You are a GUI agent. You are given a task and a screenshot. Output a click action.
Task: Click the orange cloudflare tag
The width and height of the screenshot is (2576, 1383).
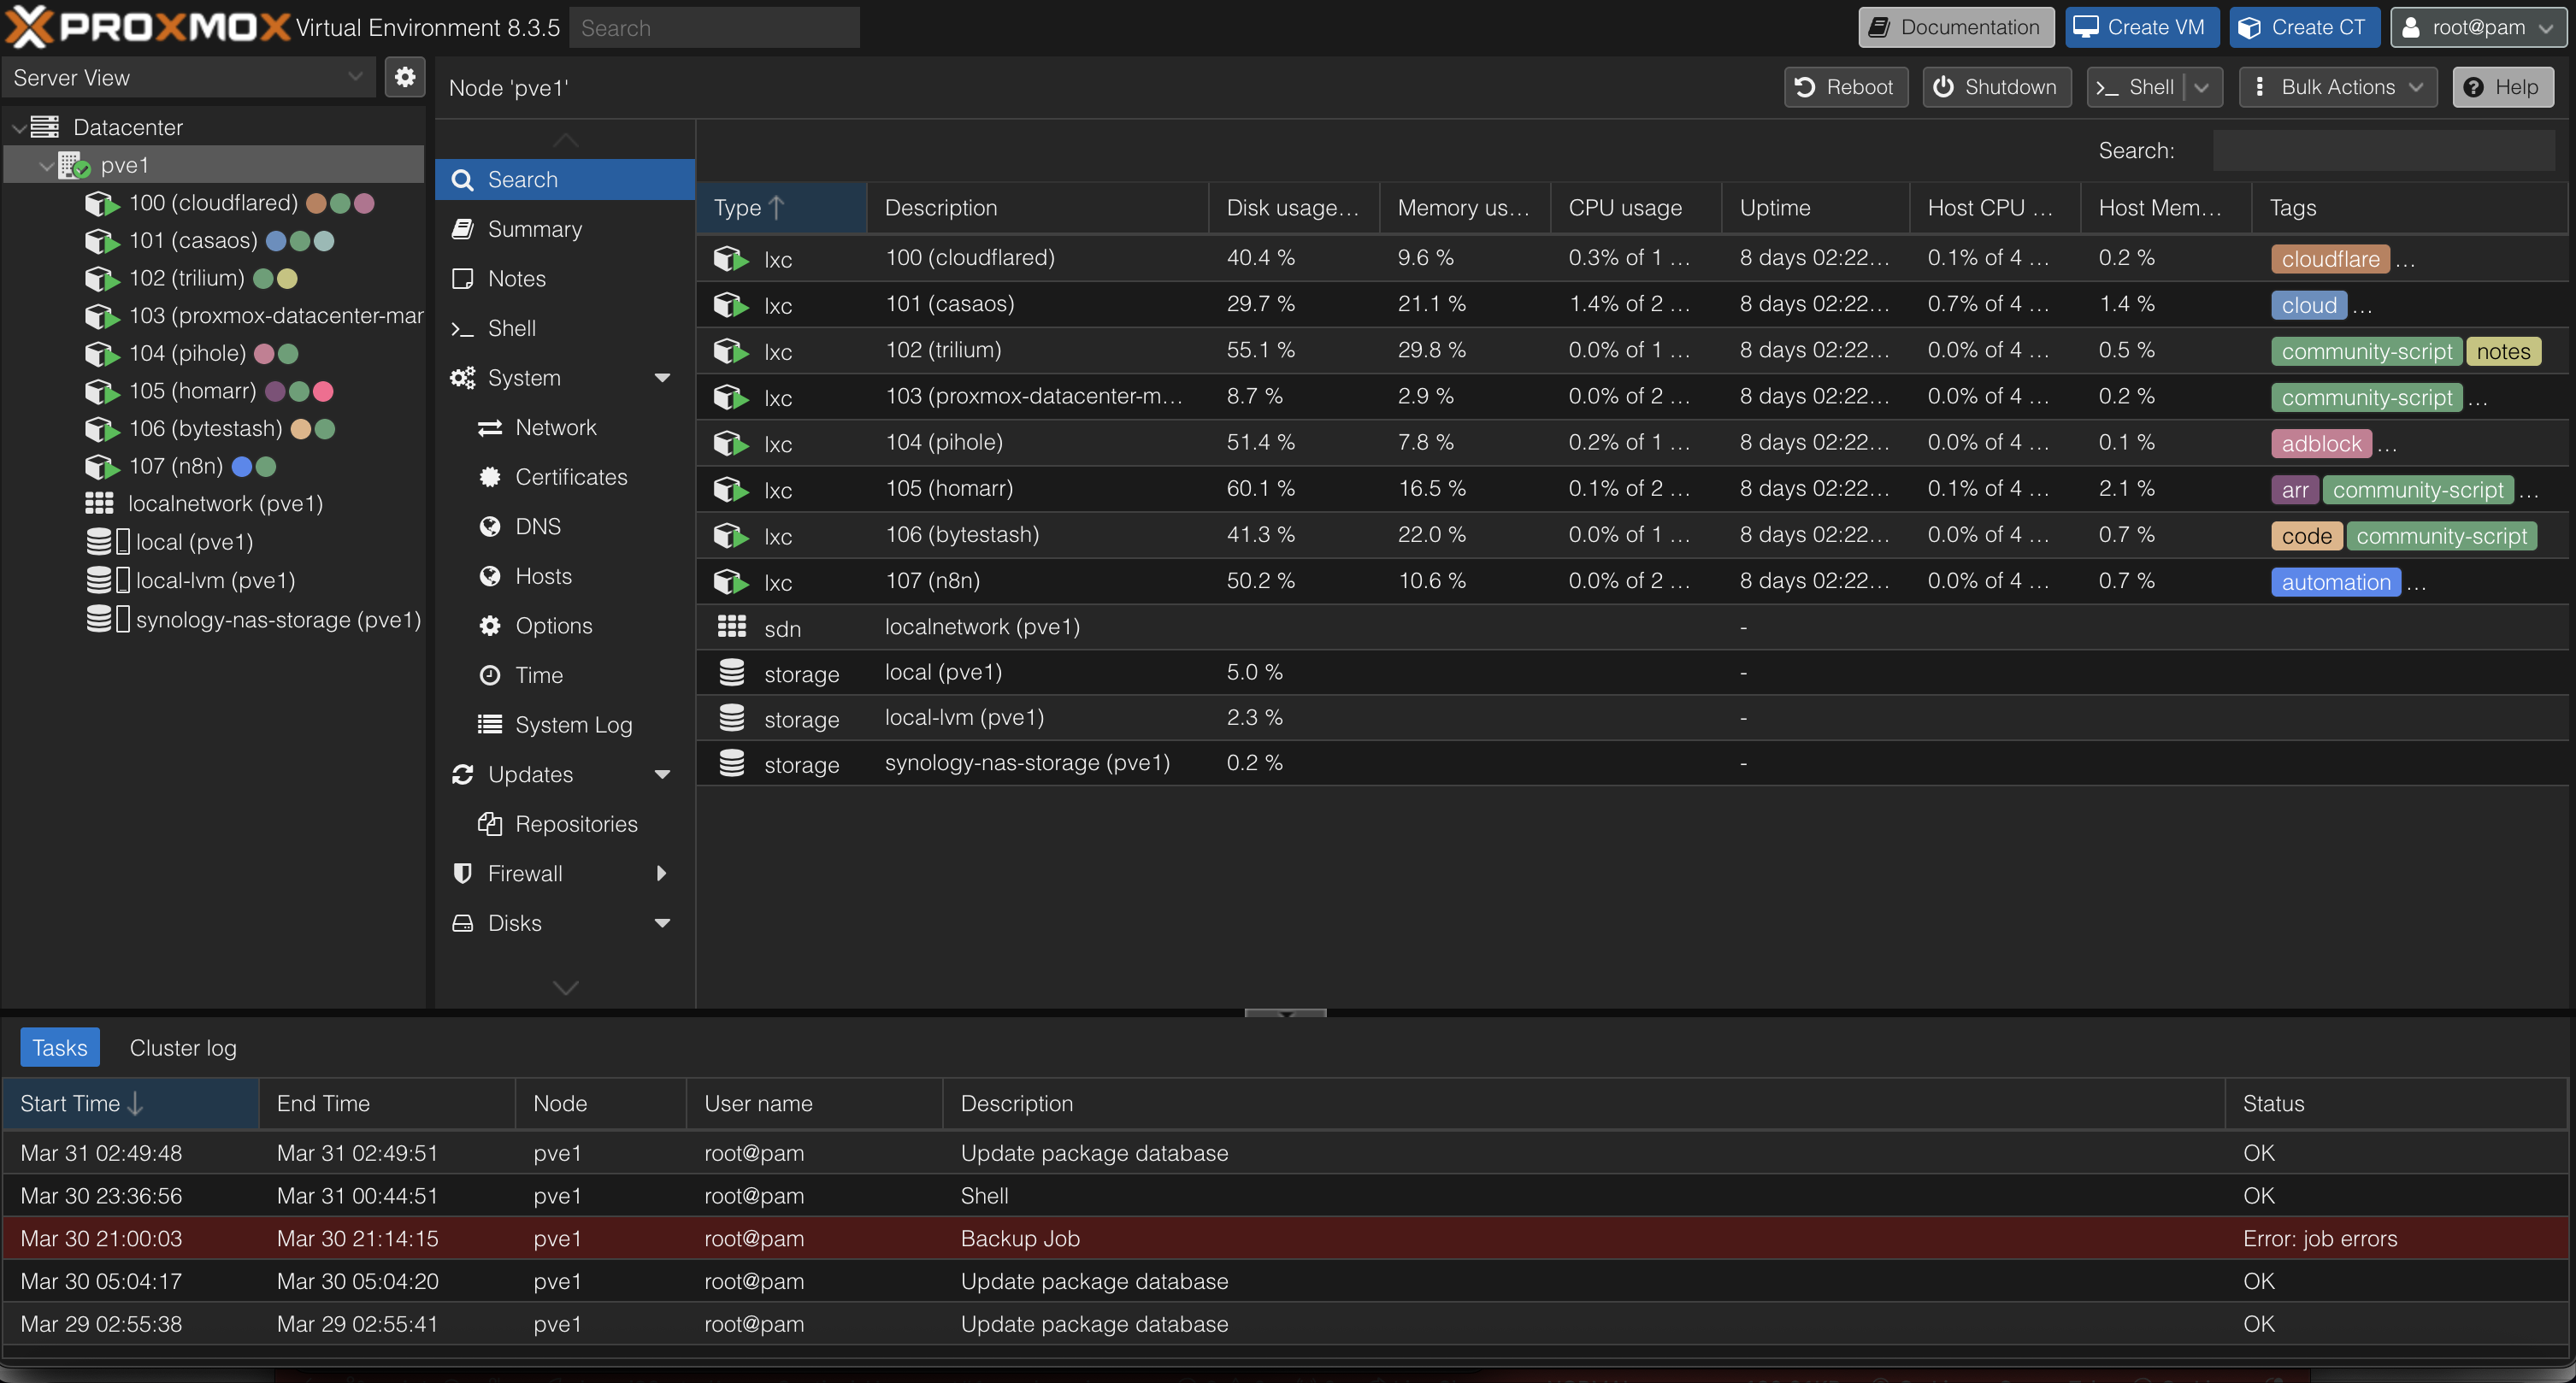click(x=2330, y=259)
